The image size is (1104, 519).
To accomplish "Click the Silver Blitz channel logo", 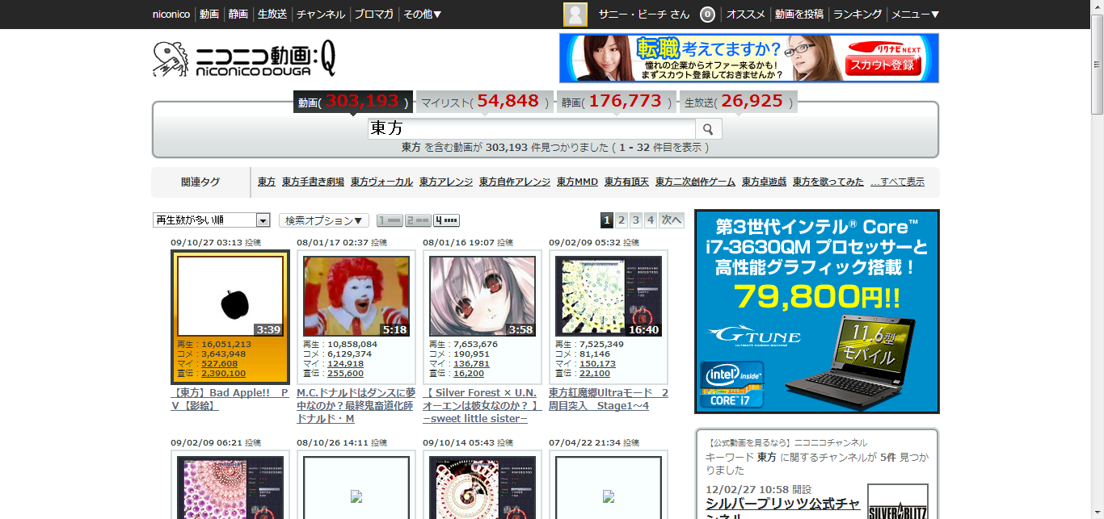I will click(x=897, y=502).
